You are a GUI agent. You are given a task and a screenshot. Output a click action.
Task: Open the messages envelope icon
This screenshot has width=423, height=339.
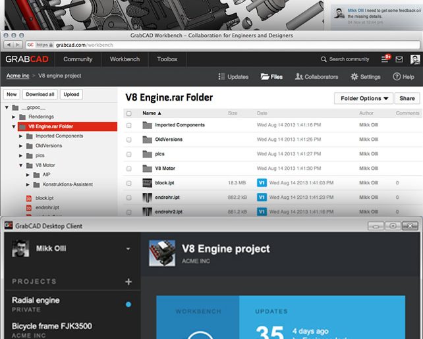click(399, 59)
